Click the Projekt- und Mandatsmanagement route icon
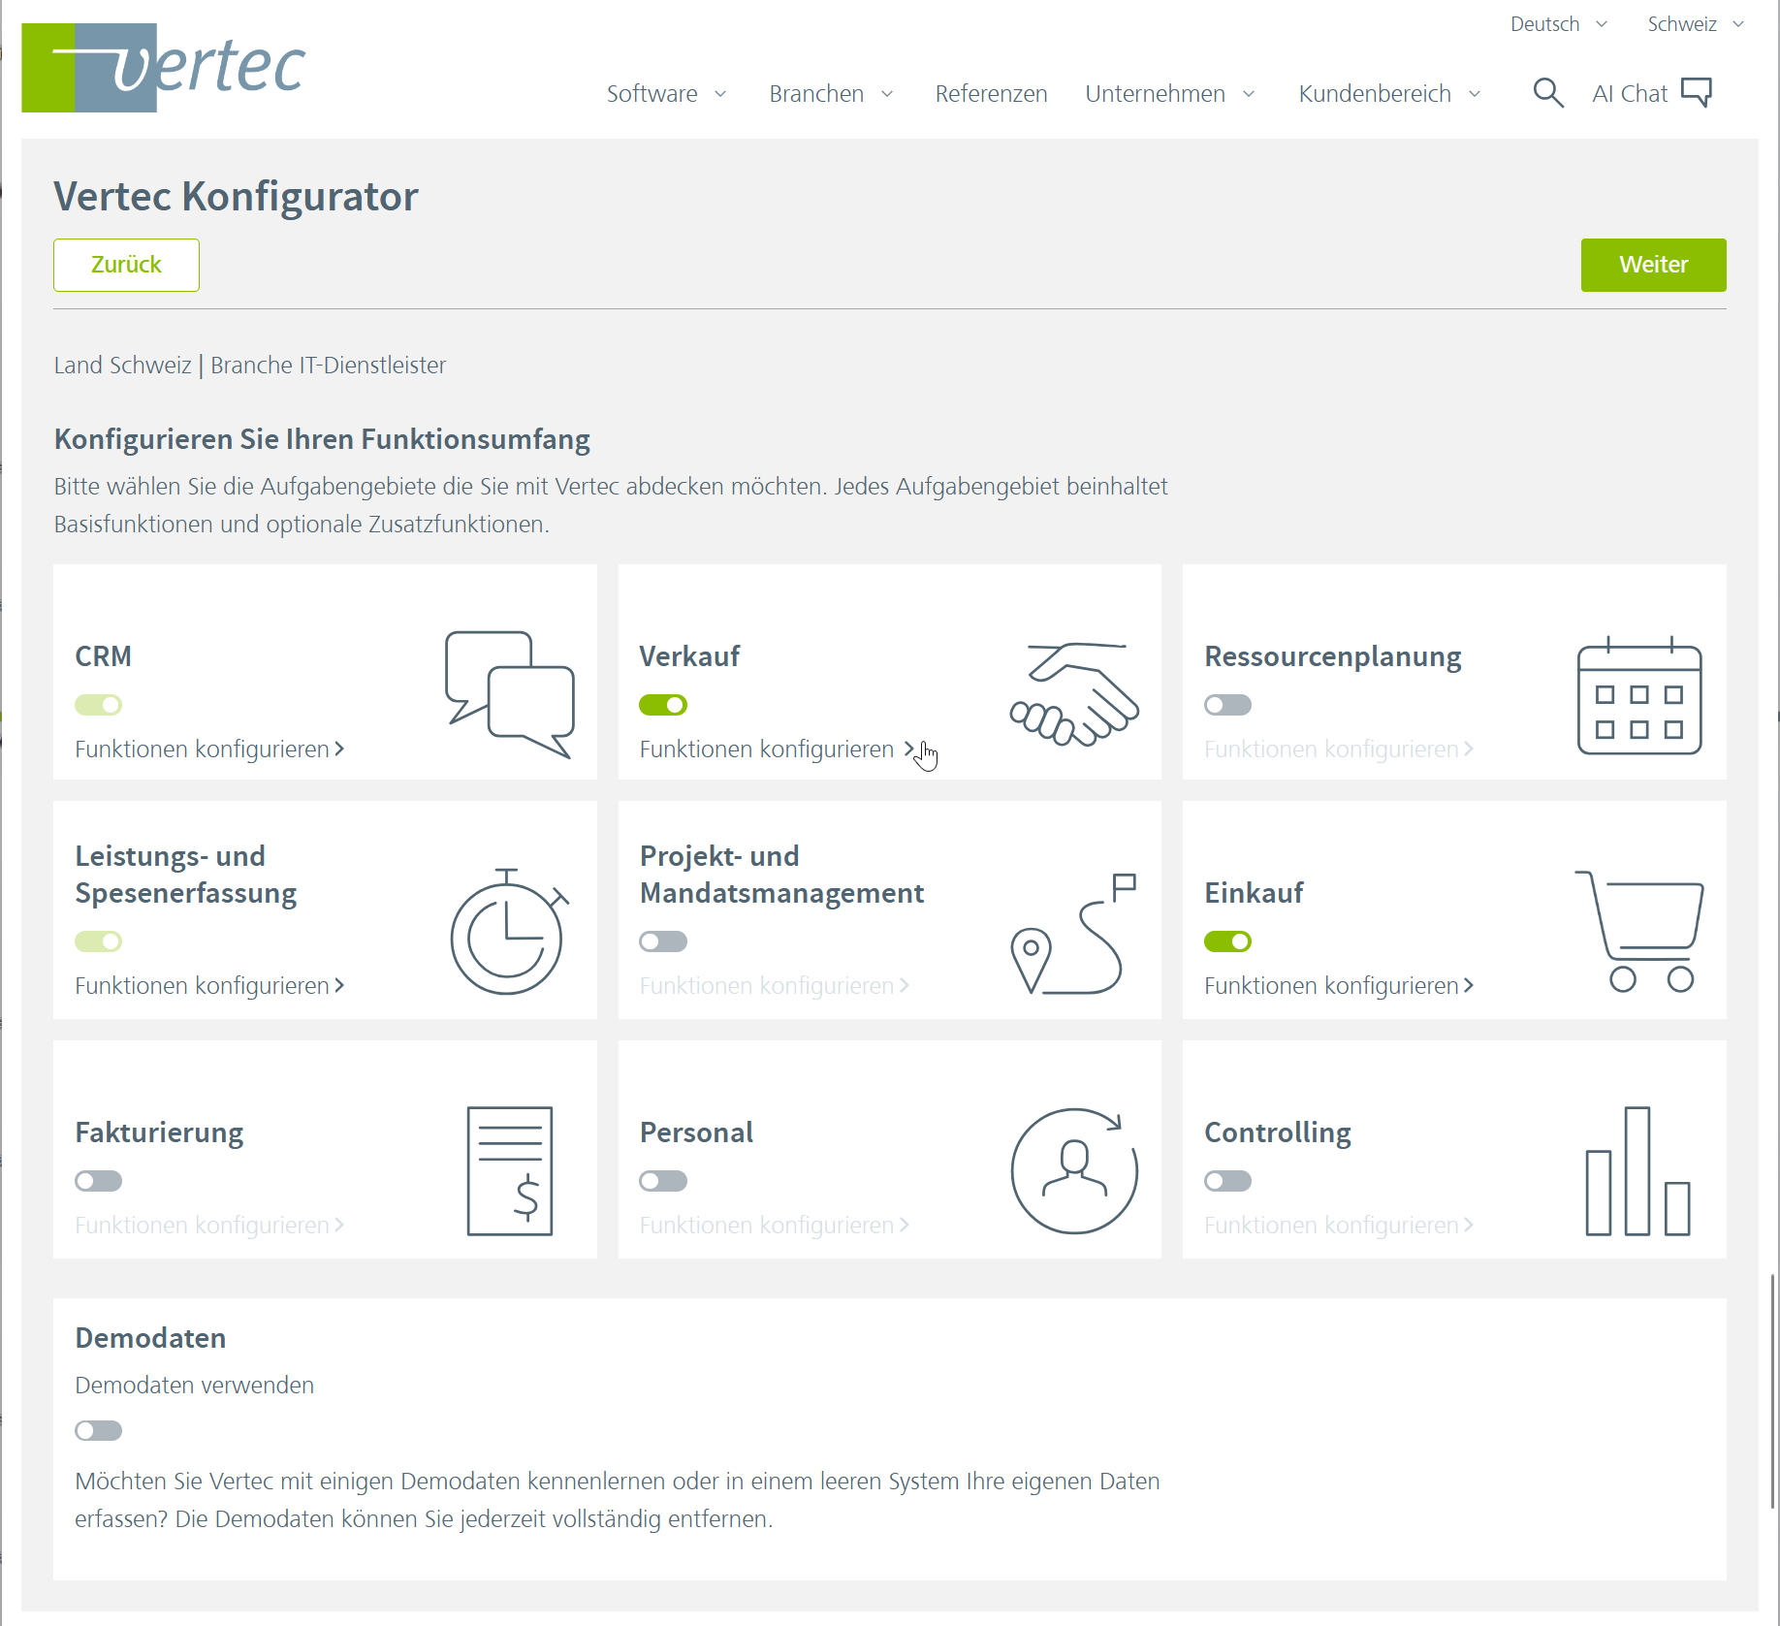 point(1073,933)
